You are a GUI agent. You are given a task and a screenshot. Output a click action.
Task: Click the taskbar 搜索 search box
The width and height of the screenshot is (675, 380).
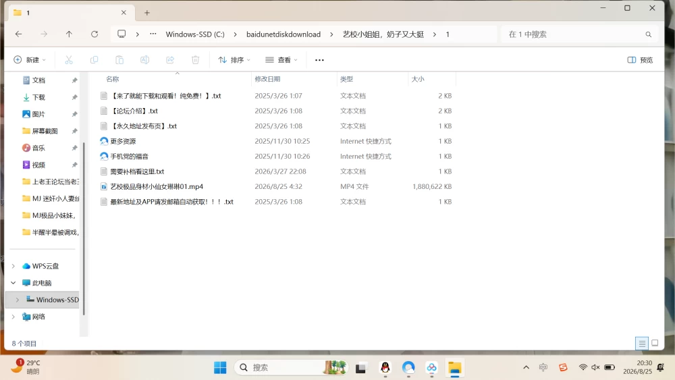[x=291, y=368]
